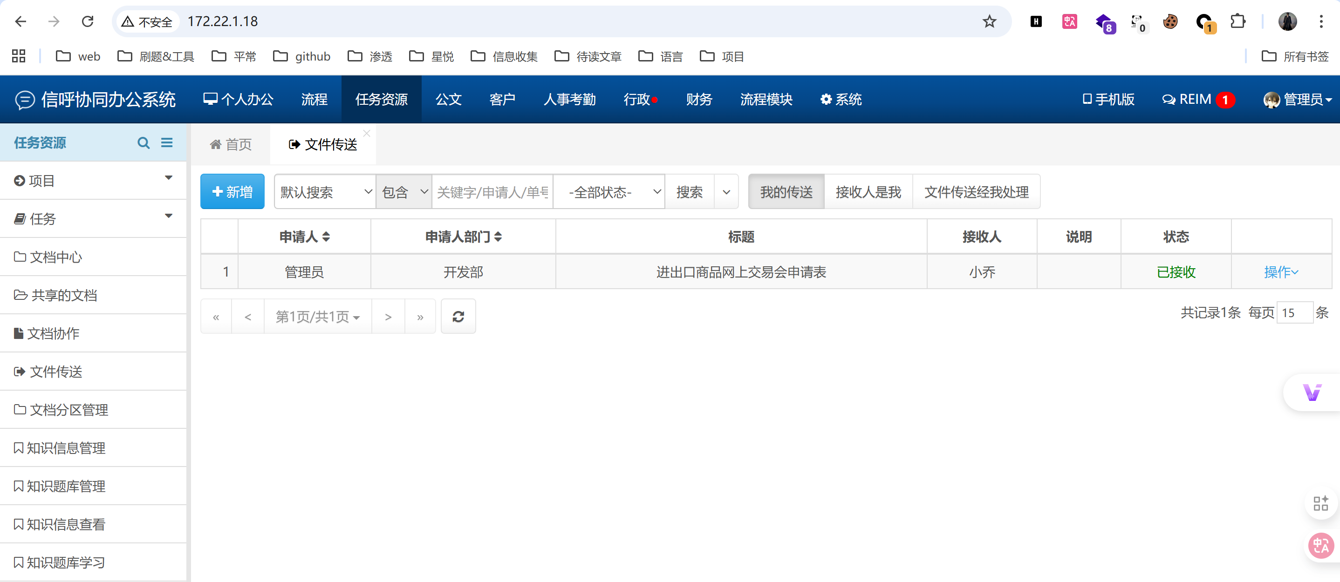
Task: Open 知识信息管理 in the sidebar
Action: click(94, 448)
